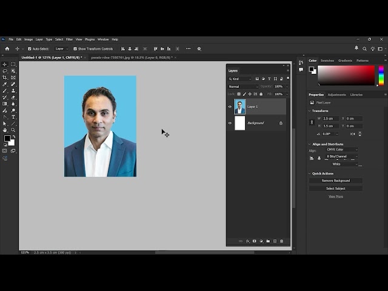388x291 pixels.
Task: Click the foreground color swatch in toolbox
Action: [x=7, y=138]
